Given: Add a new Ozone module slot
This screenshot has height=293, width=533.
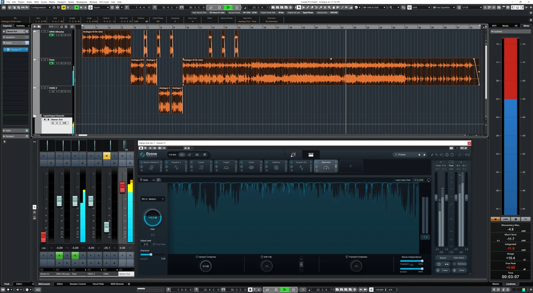Looking at the screenshot, I should pos(351,166).
